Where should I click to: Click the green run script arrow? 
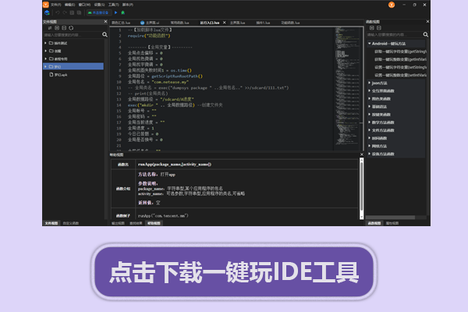pos(116,13)
